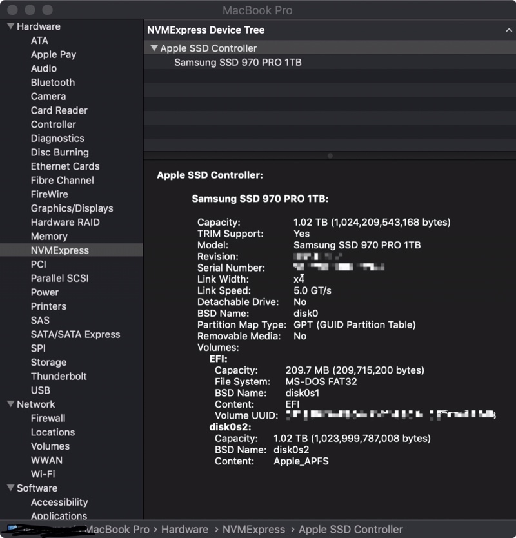Select SAS in the sidebar
Screen dimensions: 516x538
(x=40, y=320)
